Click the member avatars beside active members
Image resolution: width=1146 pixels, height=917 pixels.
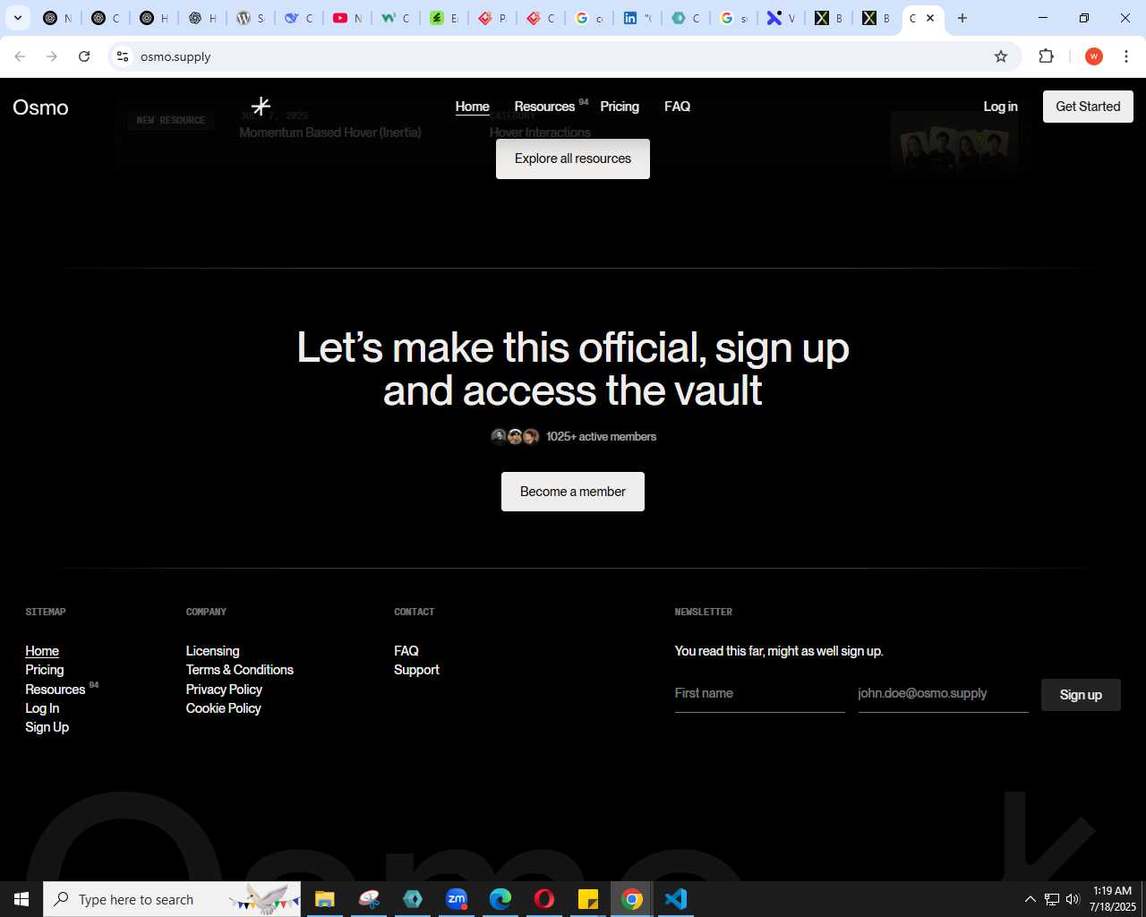[515, 436]
